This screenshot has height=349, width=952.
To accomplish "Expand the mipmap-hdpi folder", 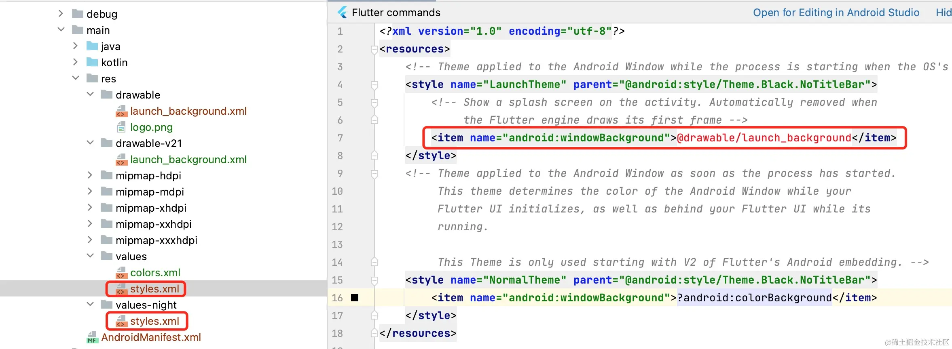I will tap(90, 175).
